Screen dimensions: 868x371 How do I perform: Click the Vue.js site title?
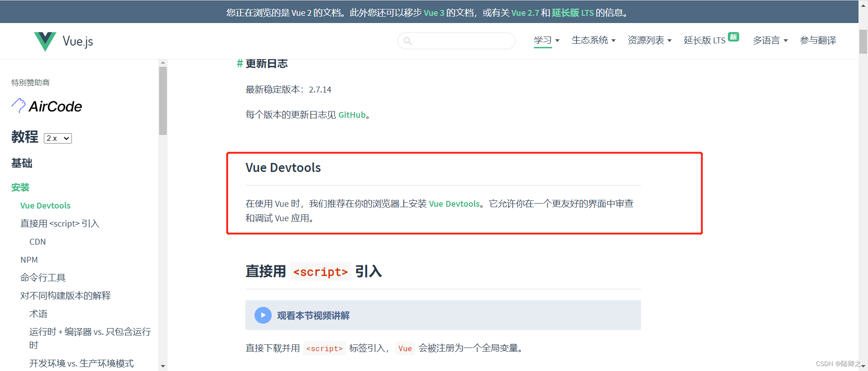(78, 41)
